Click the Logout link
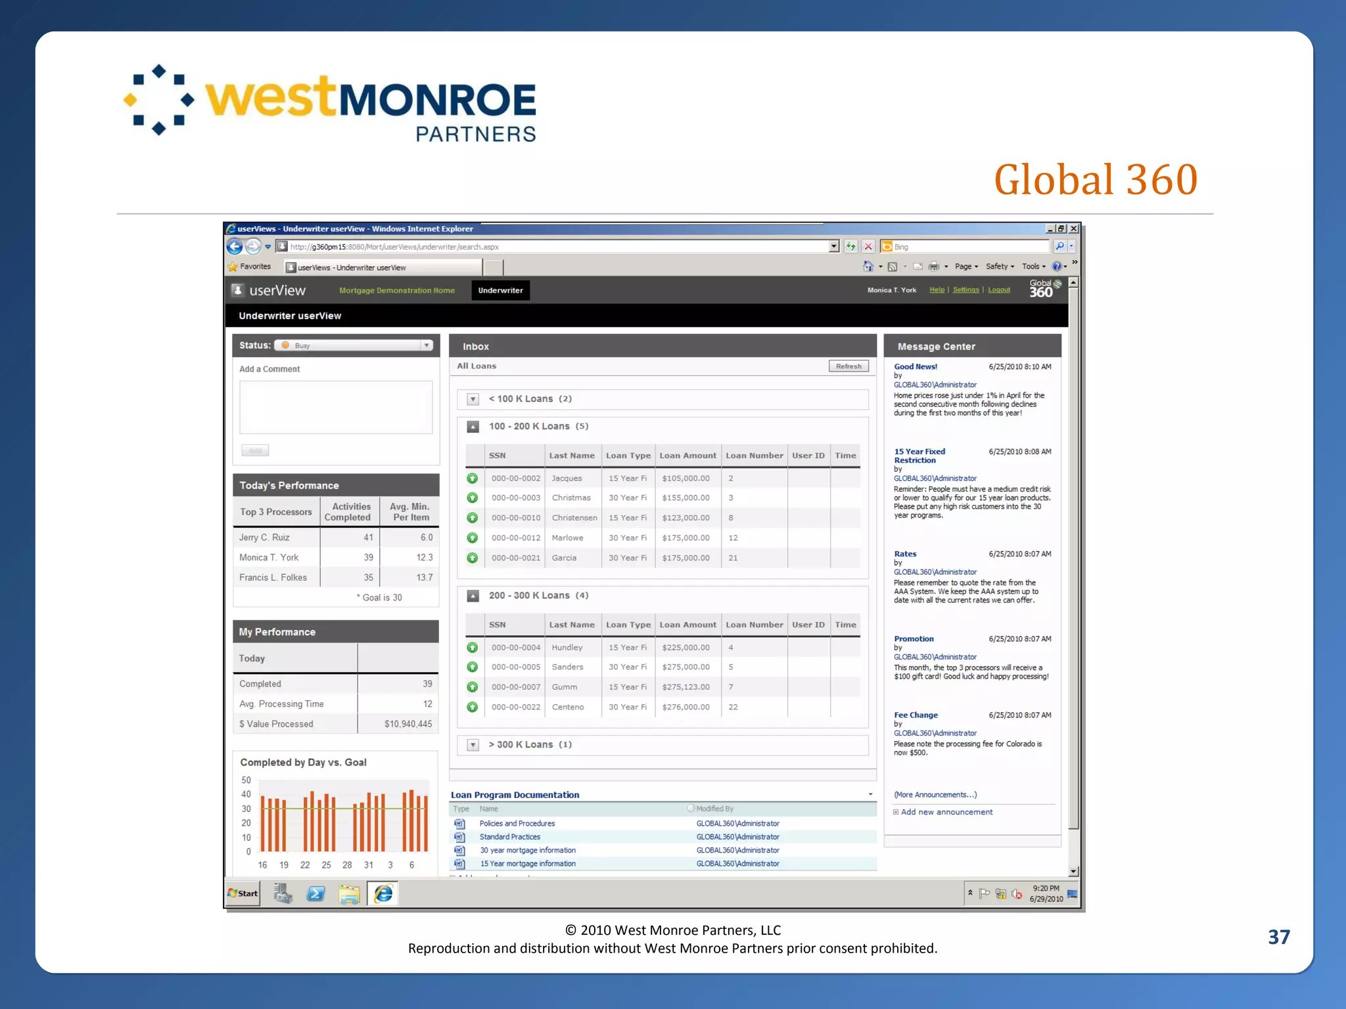The height and width of the screenshot is (1009, 1346). 999,290
